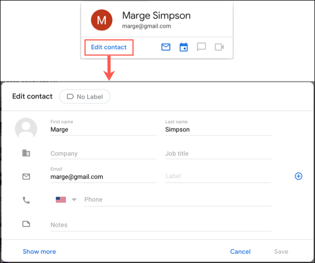This screenshot has height=263, width=315.
Task: Click the notes icon beside Notes
Action: point(26,224)
